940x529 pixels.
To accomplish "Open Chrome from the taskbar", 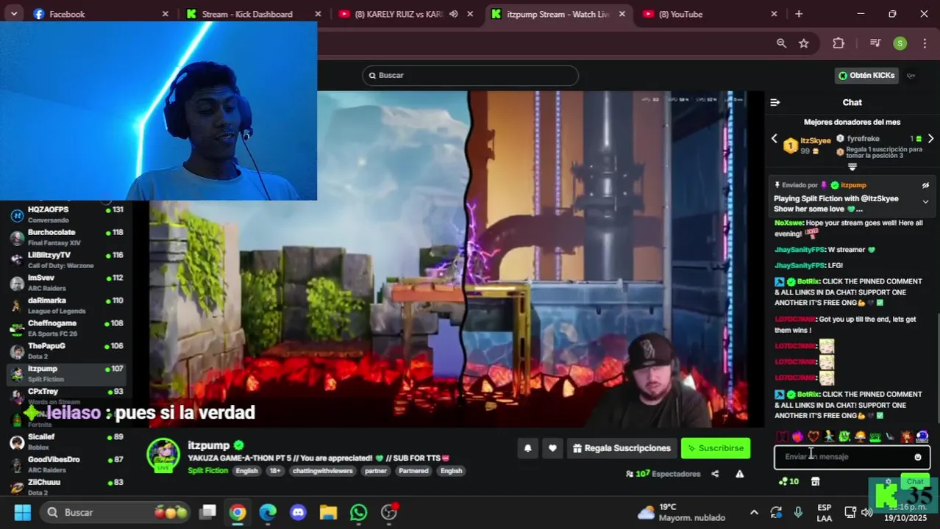I will (x=237, y=512).
